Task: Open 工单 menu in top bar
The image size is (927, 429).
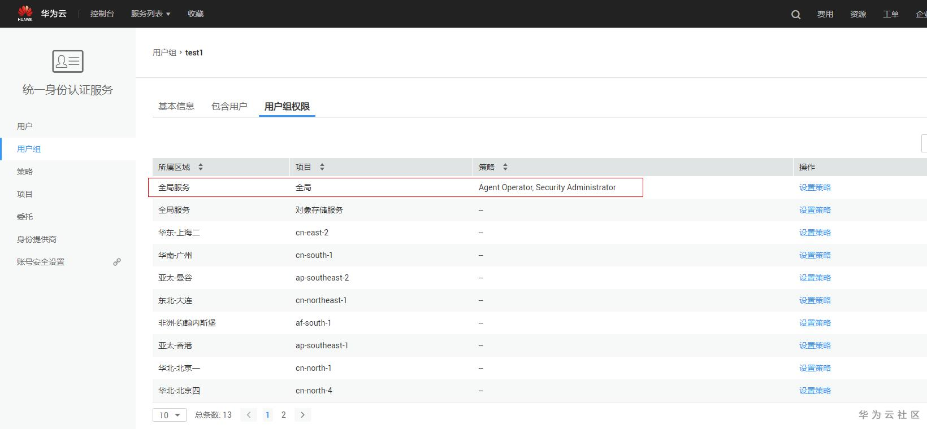Action: coord(891,14)
